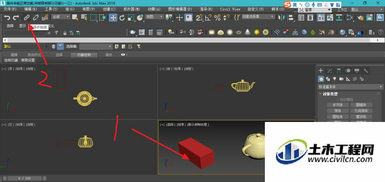Screen dimensions: 385x182
Task: Click the scene explorer search input field
Action: pyautogui.click(x=25, y=33)
